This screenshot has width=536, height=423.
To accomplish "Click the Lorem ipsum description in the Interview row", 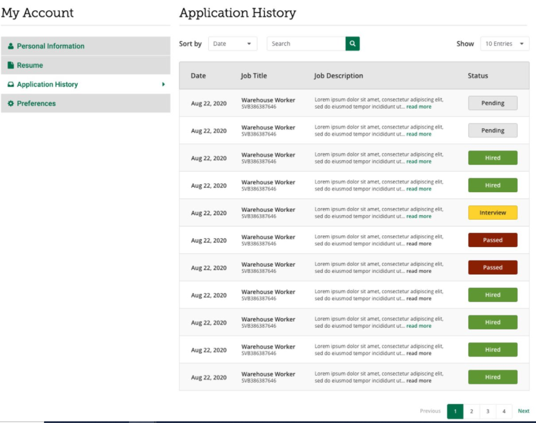I will point(379,213).
